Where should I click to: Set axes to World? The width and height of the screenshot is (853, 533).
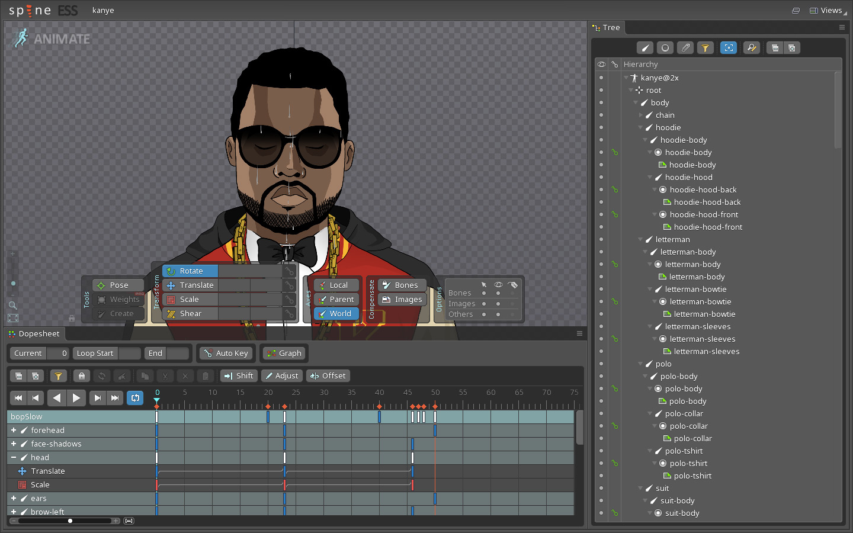click(x=336, y=314)
